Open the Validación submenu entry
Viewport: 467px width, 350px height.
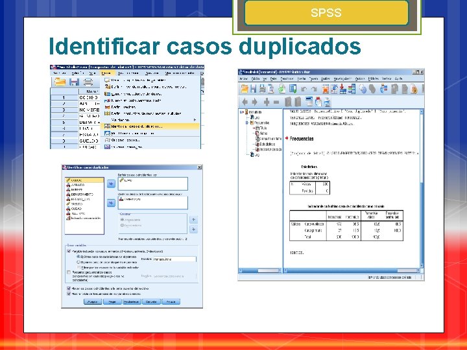click(151, 120)
